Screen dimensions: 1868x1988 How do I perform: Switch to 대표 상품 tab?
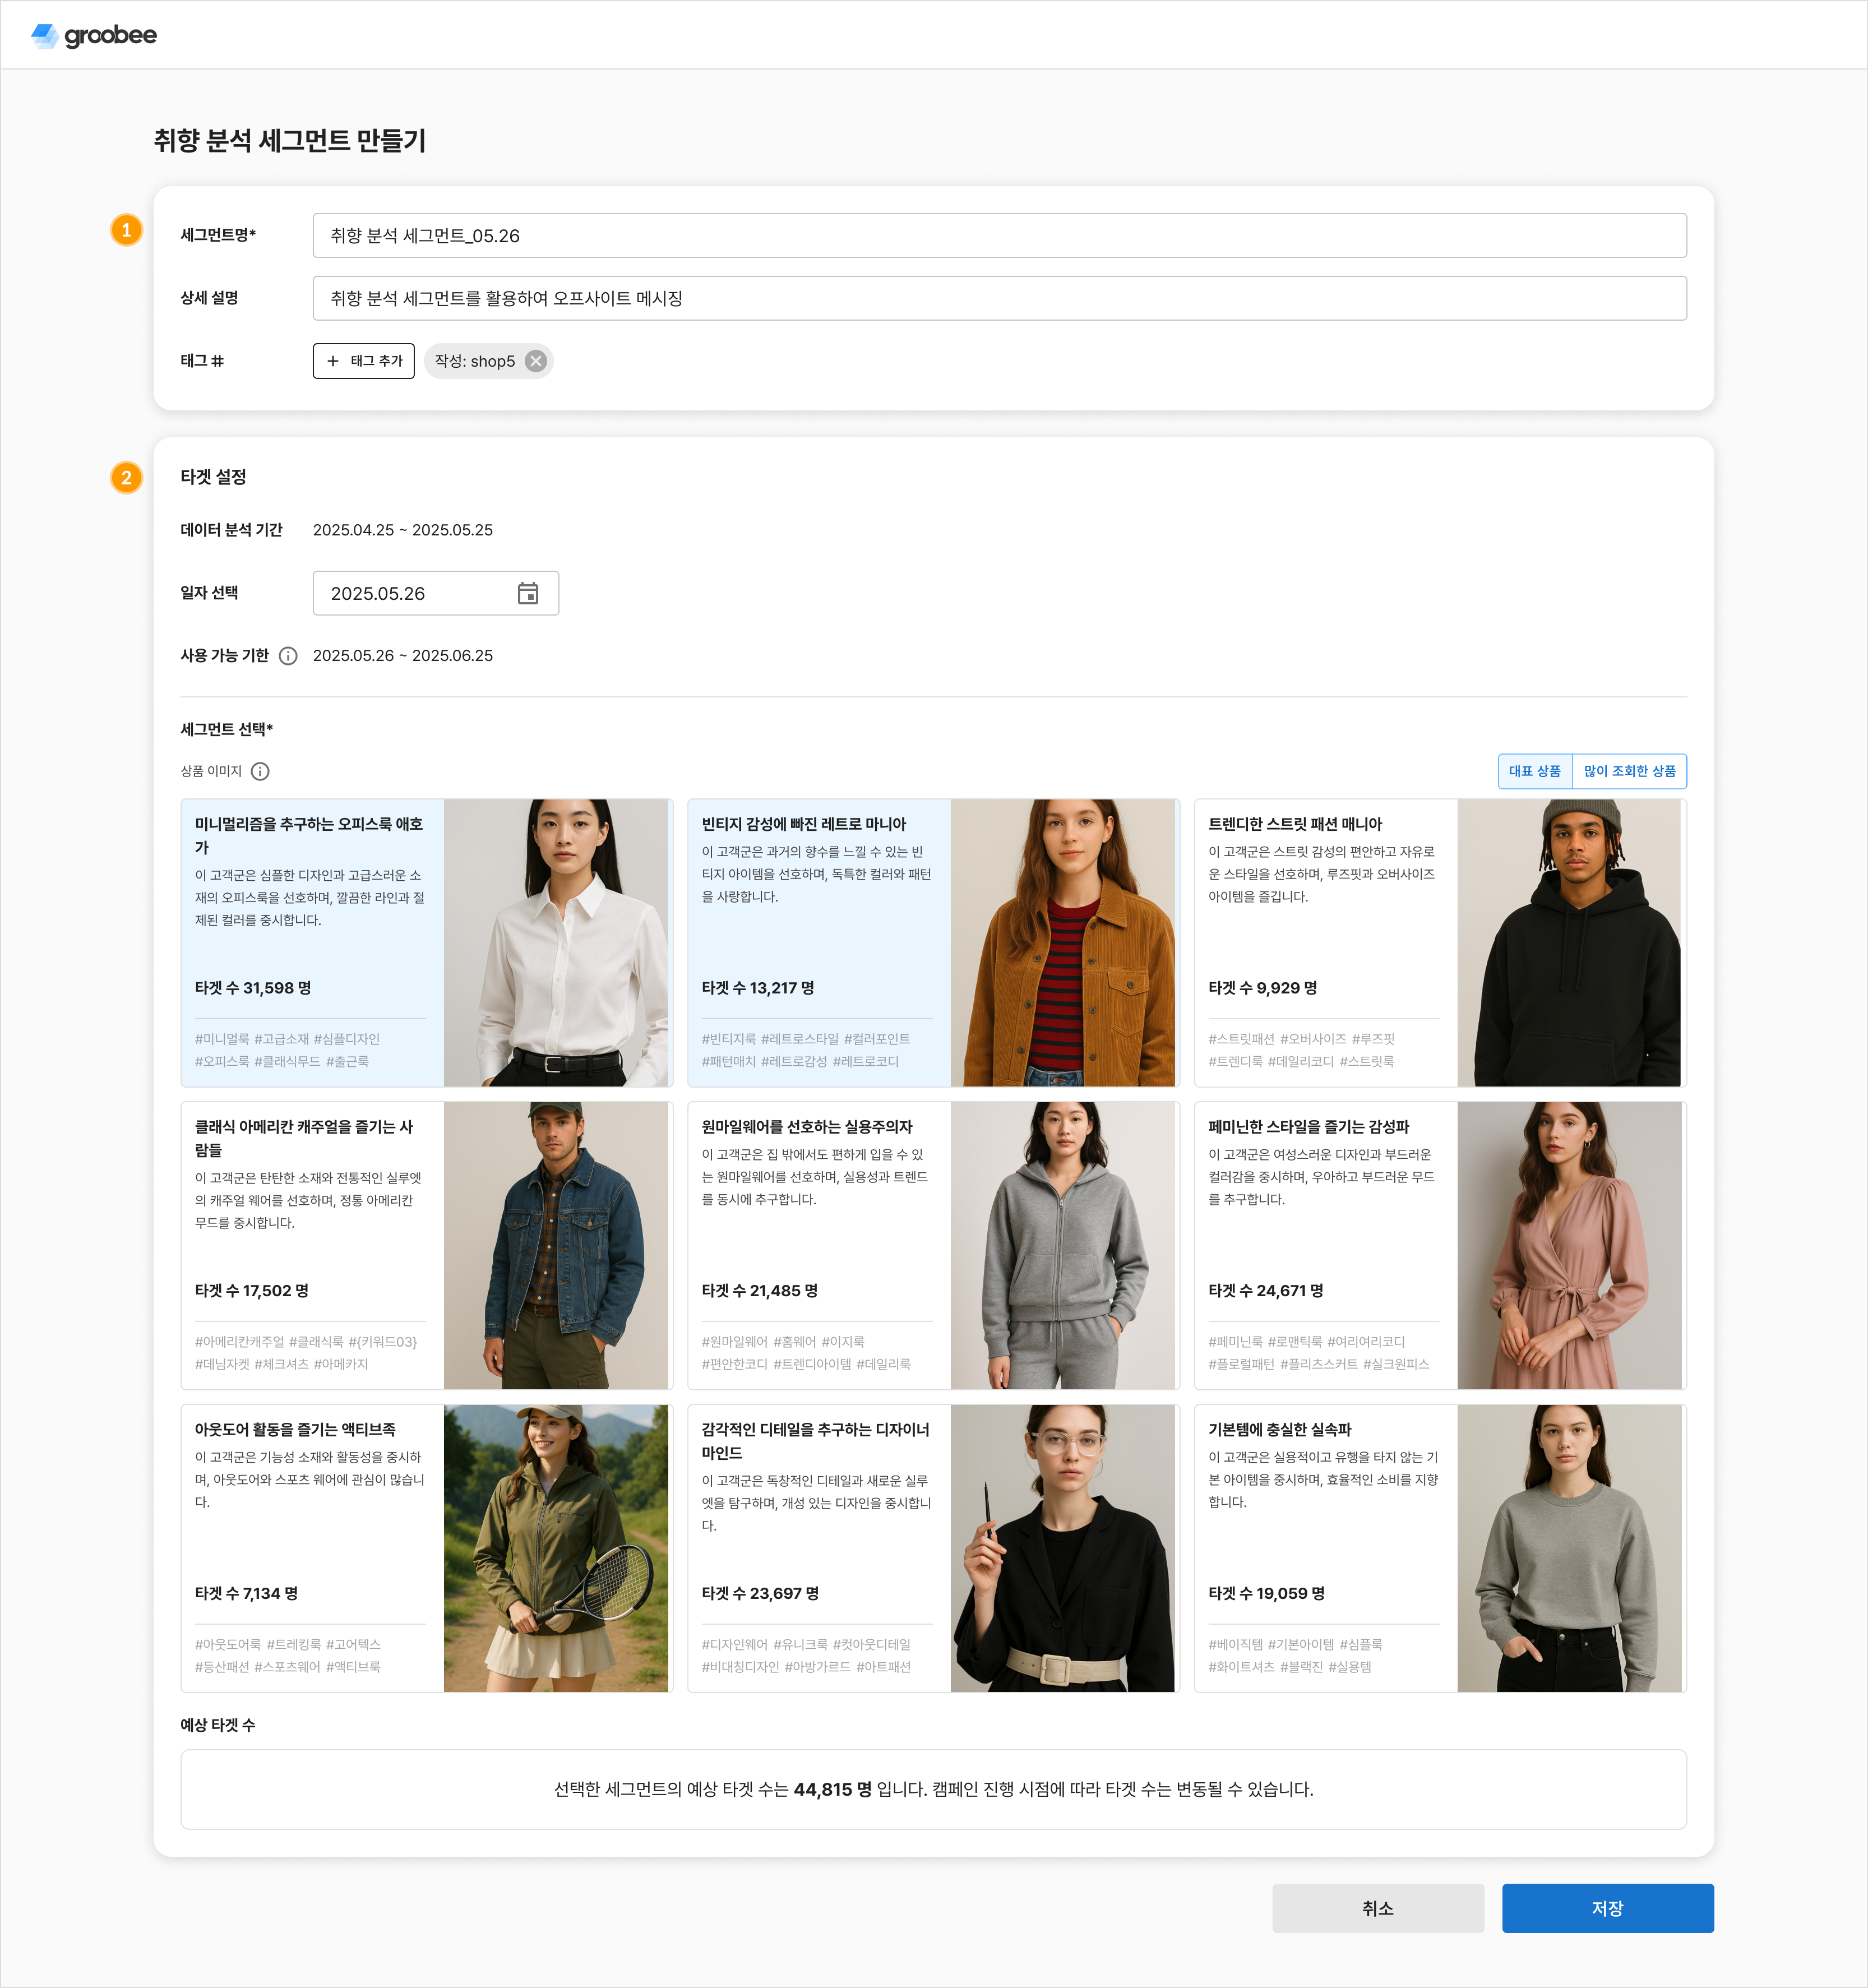(x=1535, y=771)
